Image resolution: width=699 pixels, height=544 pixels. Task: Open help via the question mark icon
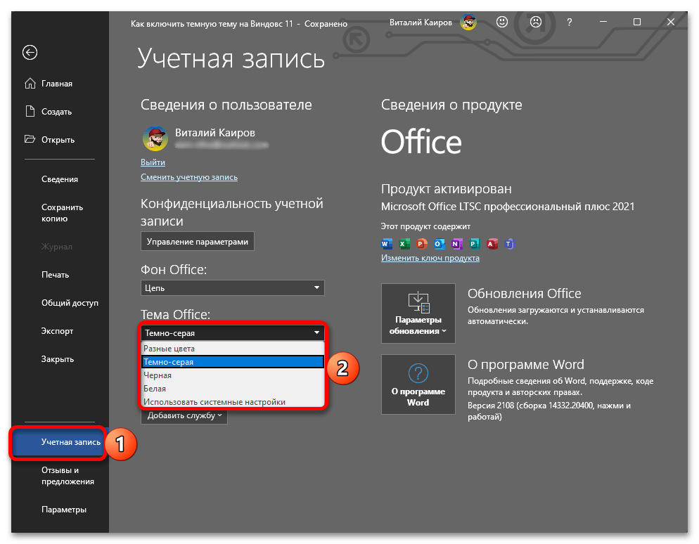(x=570, y=22)
